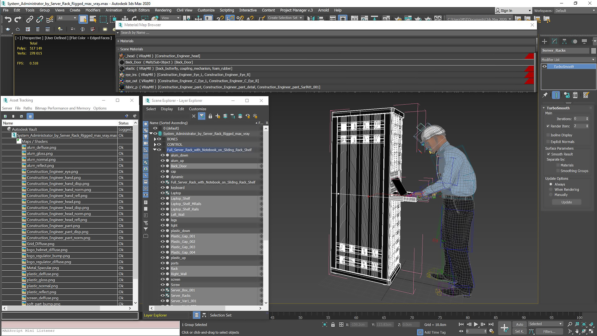Disable the Render Iters checkbox
Image resolution: width=597 pixels, height=336 pixels.
(548, 126)
